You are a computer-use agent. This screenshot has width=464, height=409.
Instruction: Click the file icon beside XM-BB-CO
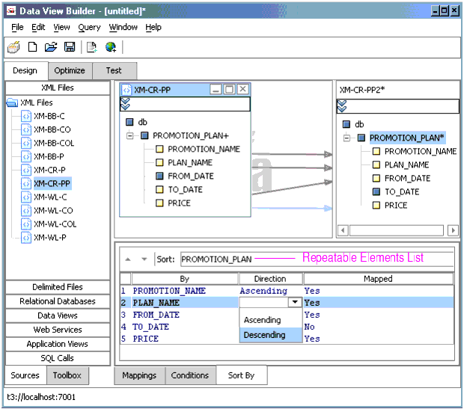pyautogui.click(x=26, y=129)
